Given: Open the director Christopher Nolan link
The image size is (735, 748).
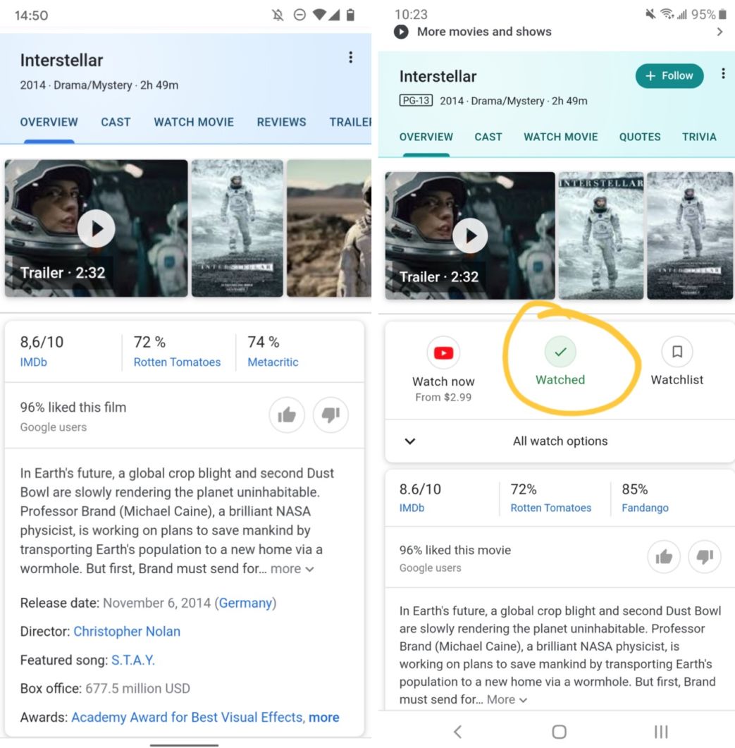Looking at the screenshot, I should click(127, 632).
